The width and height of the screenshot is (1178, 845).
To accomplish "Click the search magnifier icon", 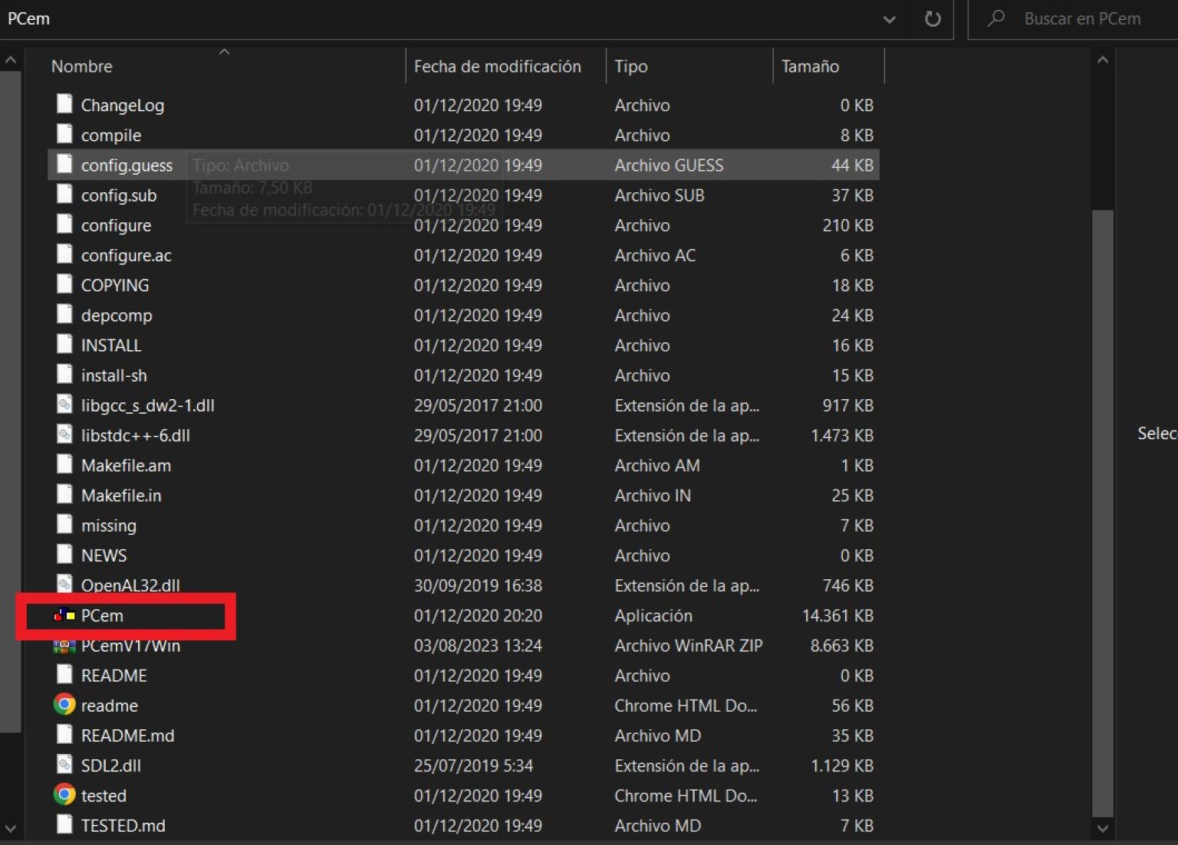I will click(996, 18).
